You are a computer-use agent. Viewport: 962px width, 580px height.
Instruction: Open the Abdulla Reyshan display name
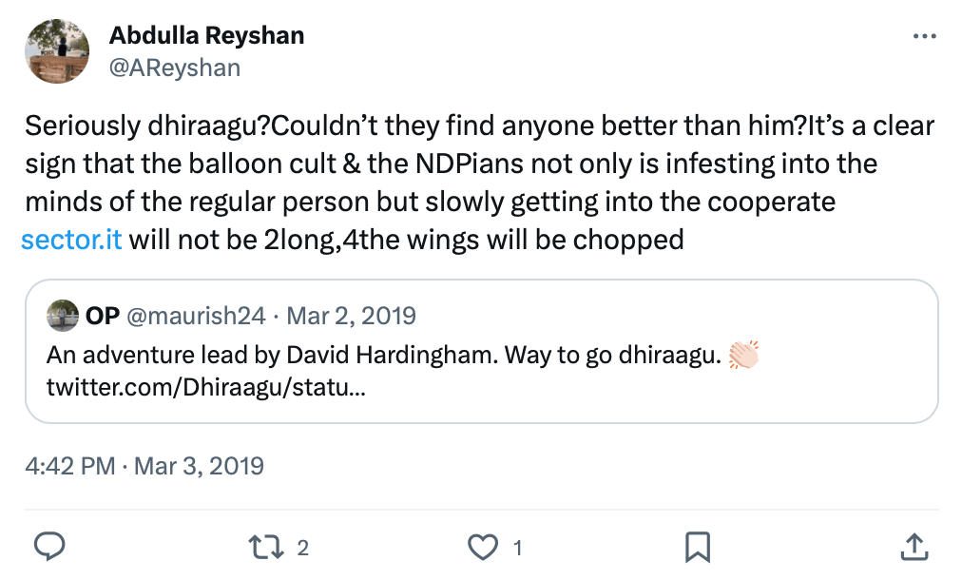[206, 36]
